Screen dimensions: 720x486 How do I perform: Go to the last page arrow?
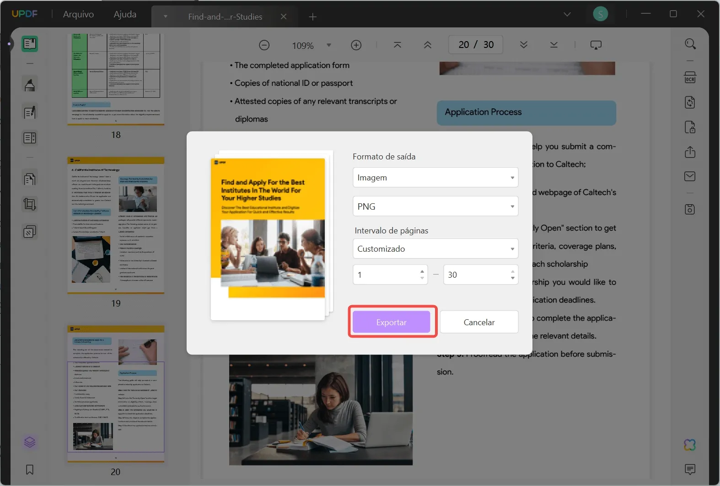click(554, 45)
